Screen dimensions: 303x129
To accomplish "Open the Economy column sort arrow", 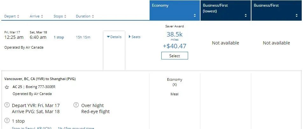I will tap(194, 15).
